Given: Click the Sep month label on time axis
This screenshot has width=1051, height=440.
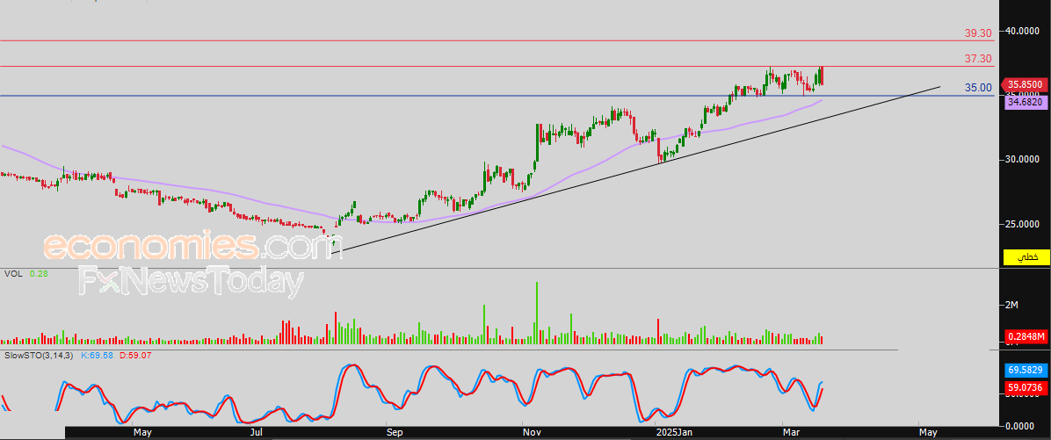Looking at the screenshot, I should (394, 433).
